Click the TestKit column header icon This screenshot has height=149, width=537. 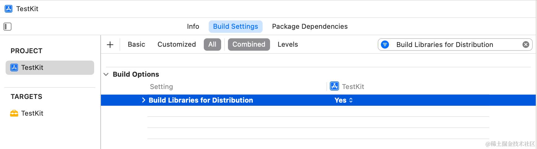tap(334, 86)
